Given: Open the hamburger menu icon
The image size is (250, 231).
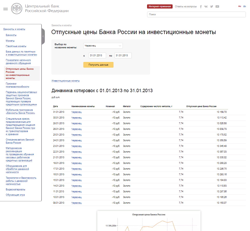Looking at the screenshot, I should click(x=5, y=9).
